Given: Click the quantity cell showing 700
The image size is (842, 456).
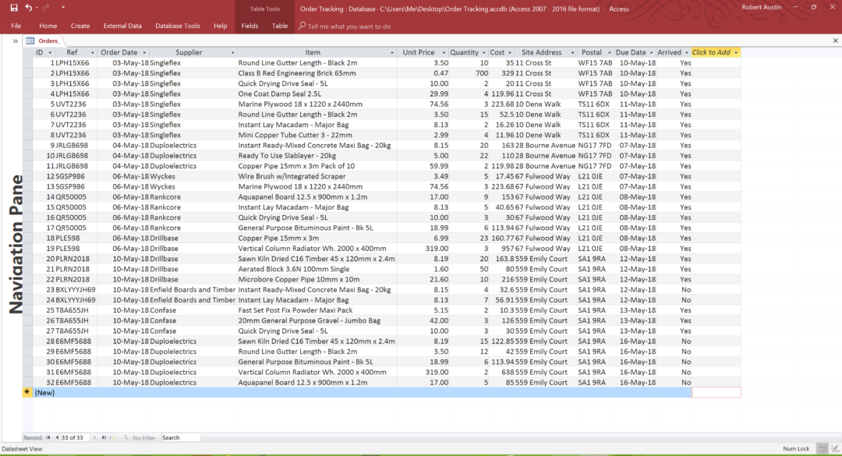Looking at the screenshot, I should click(x=469, y=73).
